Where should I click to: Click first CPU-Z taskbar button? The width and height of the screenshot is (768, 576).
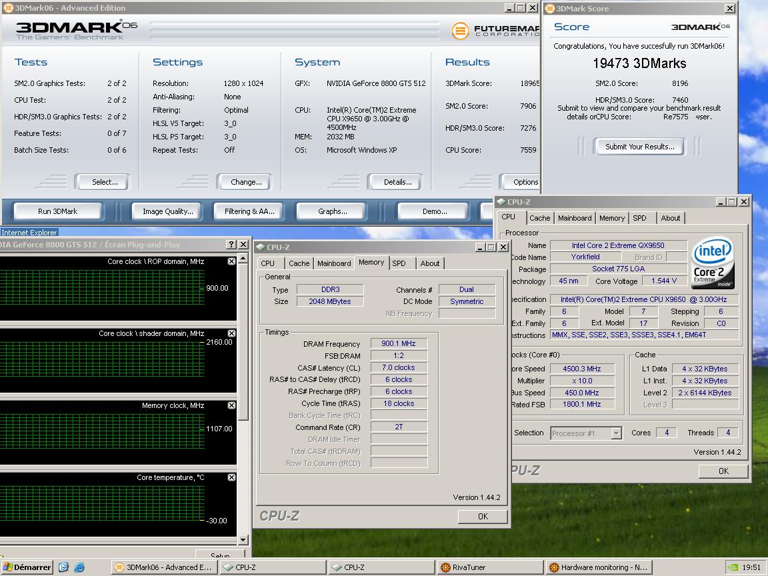point(273,567)
